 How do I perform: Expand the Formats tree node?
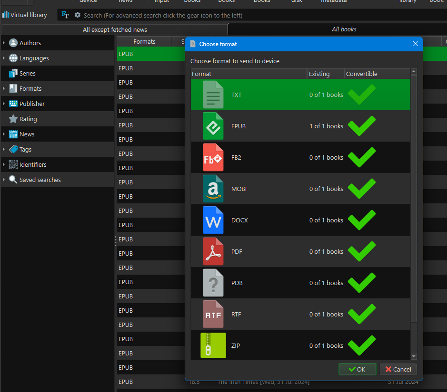click(4, 88)
